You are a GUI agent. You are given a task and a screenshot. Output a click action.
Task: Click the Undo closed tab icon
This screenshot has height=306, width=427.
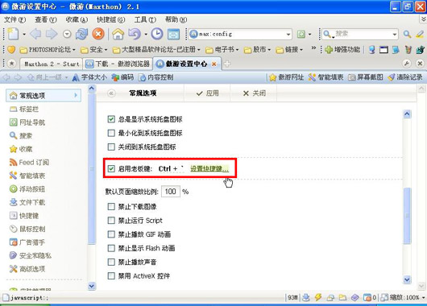pyautogui.click(x=135, y=34)
